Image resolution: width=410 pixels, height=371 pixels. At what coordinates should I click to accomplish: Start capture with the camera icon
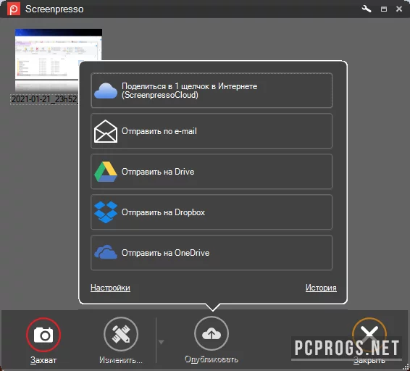[43, 334]
